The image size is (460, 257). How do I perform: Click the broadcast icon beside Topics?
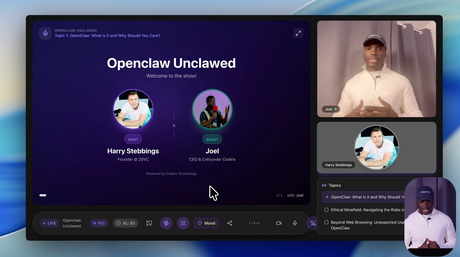click(324, 186)
